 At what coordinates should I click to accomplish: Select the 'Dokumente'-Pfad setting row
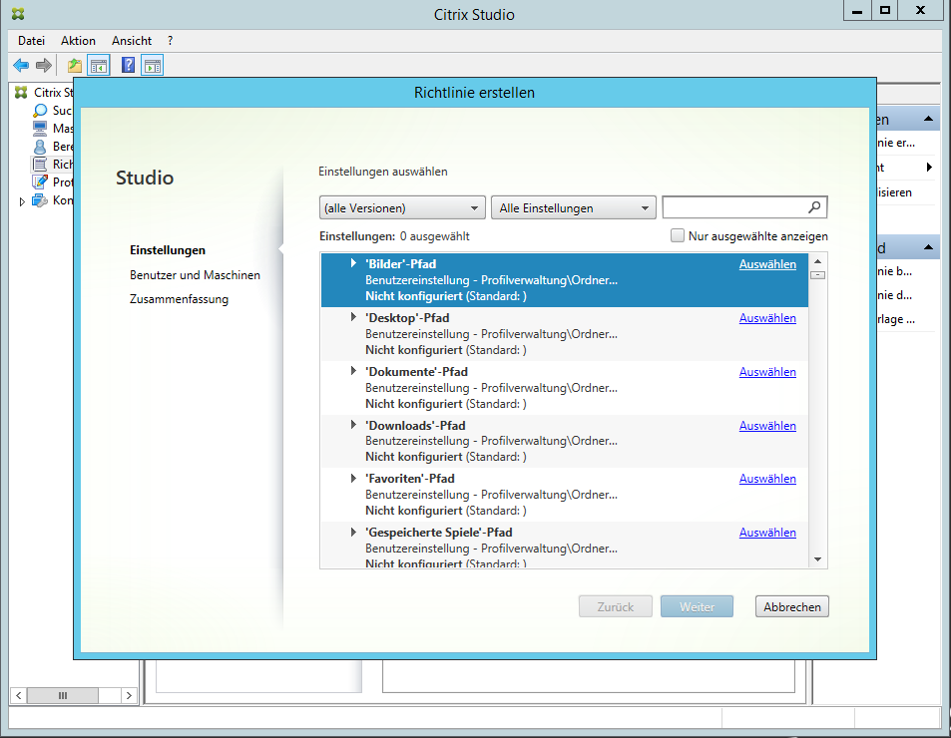click(564, 388)
